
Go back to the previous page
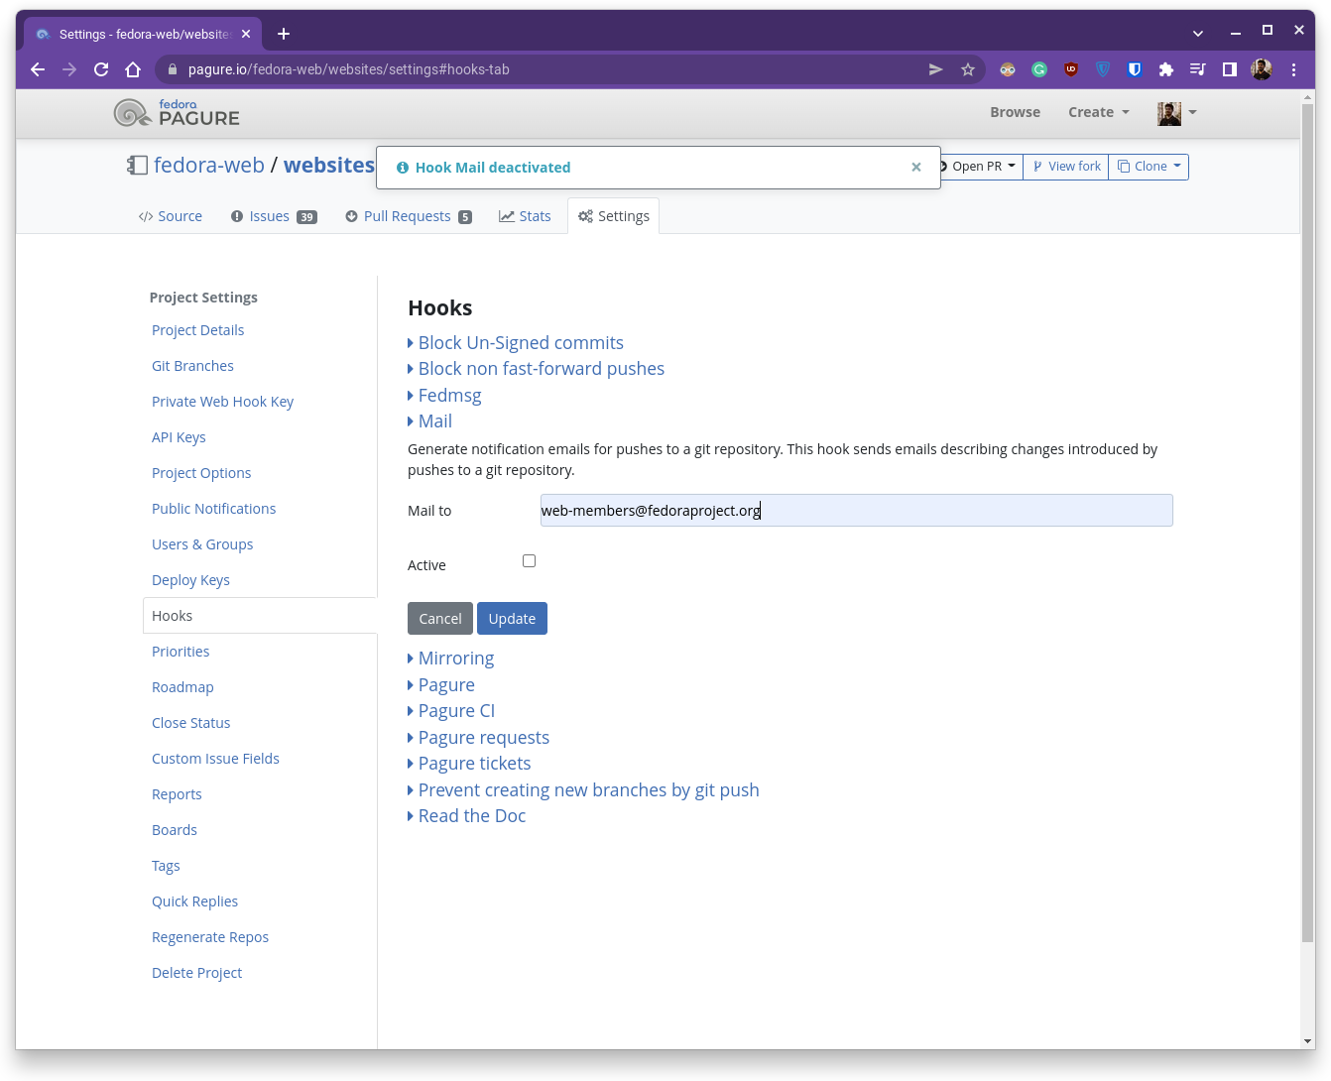pos(38,69)
